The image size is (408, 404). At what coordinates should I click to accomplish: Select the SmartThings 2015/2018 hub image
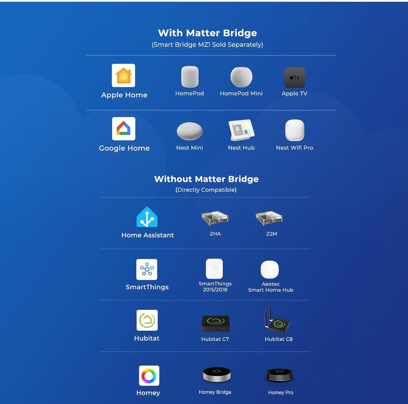tap(214, 269)
